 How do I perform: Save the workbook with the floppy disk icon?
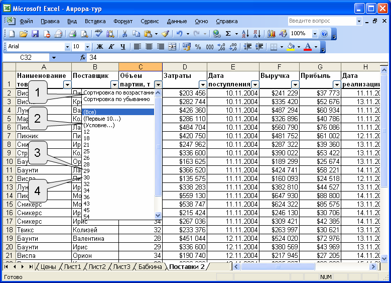[35, 34]
